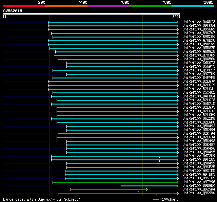This screenshot has width=217, height=202.
Task: Click the yellow gap marker under Q9S9V0 row
Action: pyautogui.click(x=157, y=195)
